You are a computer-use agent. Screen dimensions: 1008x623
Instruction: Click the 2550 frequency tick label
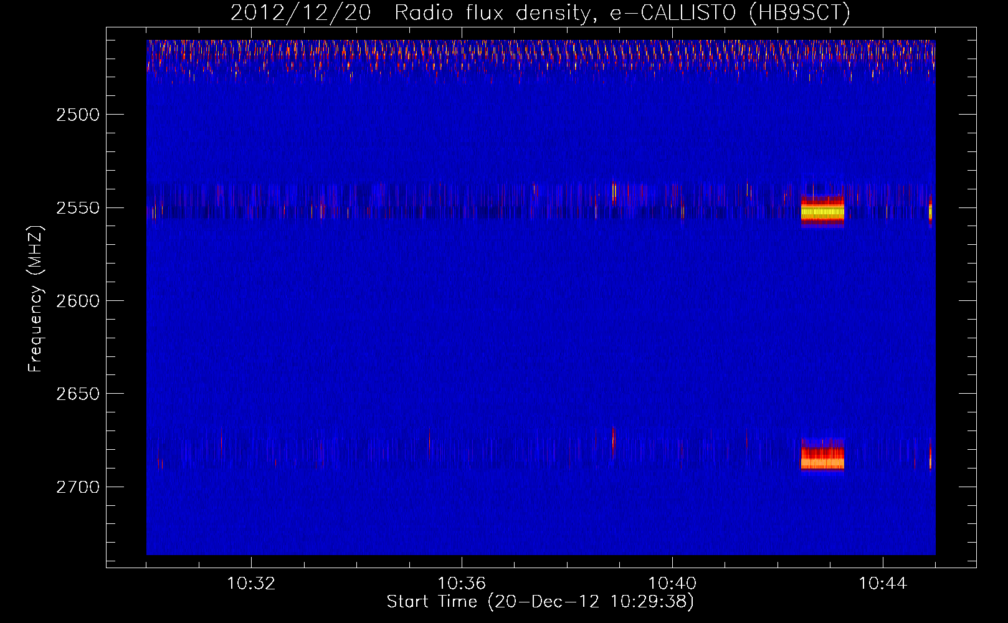point(78,208)
